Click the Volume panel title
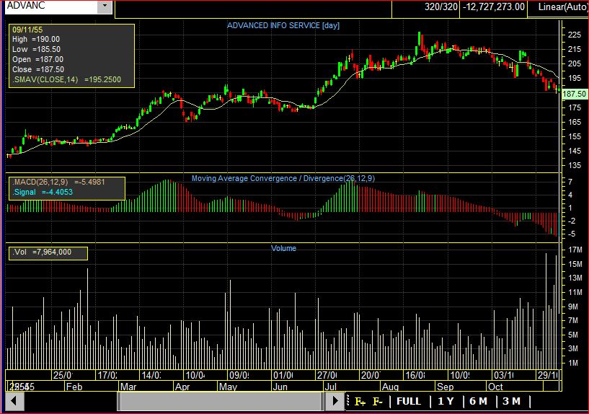The image size is (589, 414). coord(283,248)
